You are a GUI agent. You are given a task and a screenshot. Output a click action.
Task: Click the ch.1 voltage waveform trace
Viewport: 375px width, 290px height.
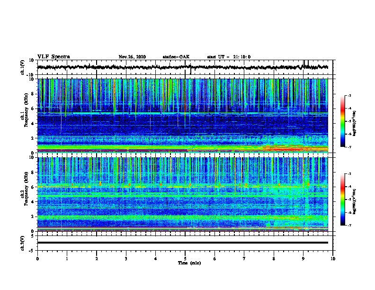pyautogui.click(x=183, y=67)
